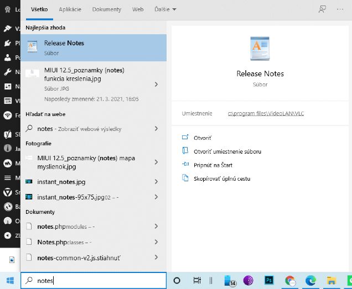Open Notes.php classes document
Image resolution: width=352 pixels, height=289 pixels.
click(85, 242)
